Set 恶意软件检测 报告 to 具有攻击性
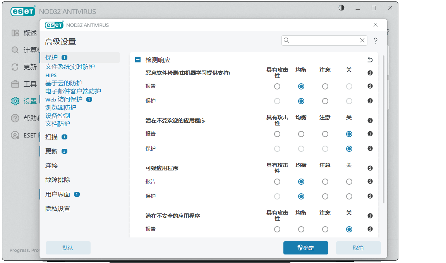The height and width of the screenshot is (263, 446). coord(277,86)
